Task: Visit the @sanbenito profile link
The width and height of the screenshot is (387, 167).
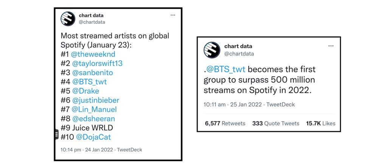Action: click(93, 73)
